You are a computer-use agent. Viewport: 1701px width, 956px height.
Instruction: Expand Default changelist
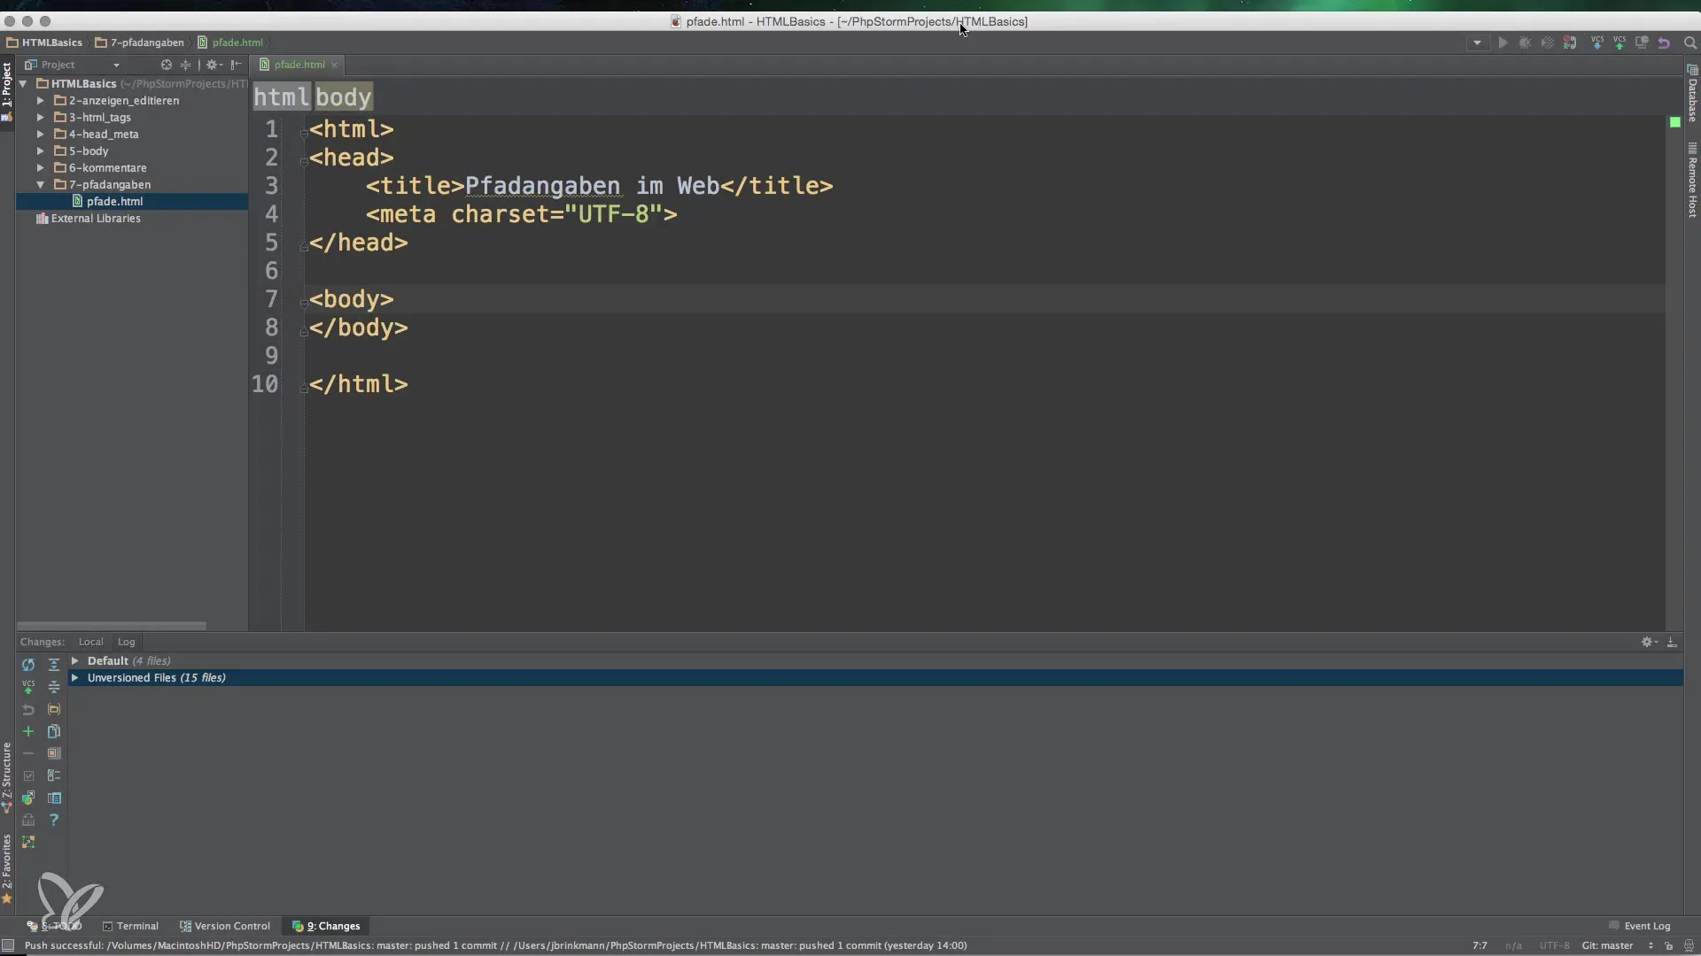pos(75,661)
